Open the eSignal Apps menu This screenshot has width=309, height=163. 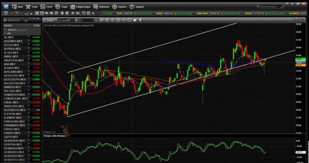point(80,7)
